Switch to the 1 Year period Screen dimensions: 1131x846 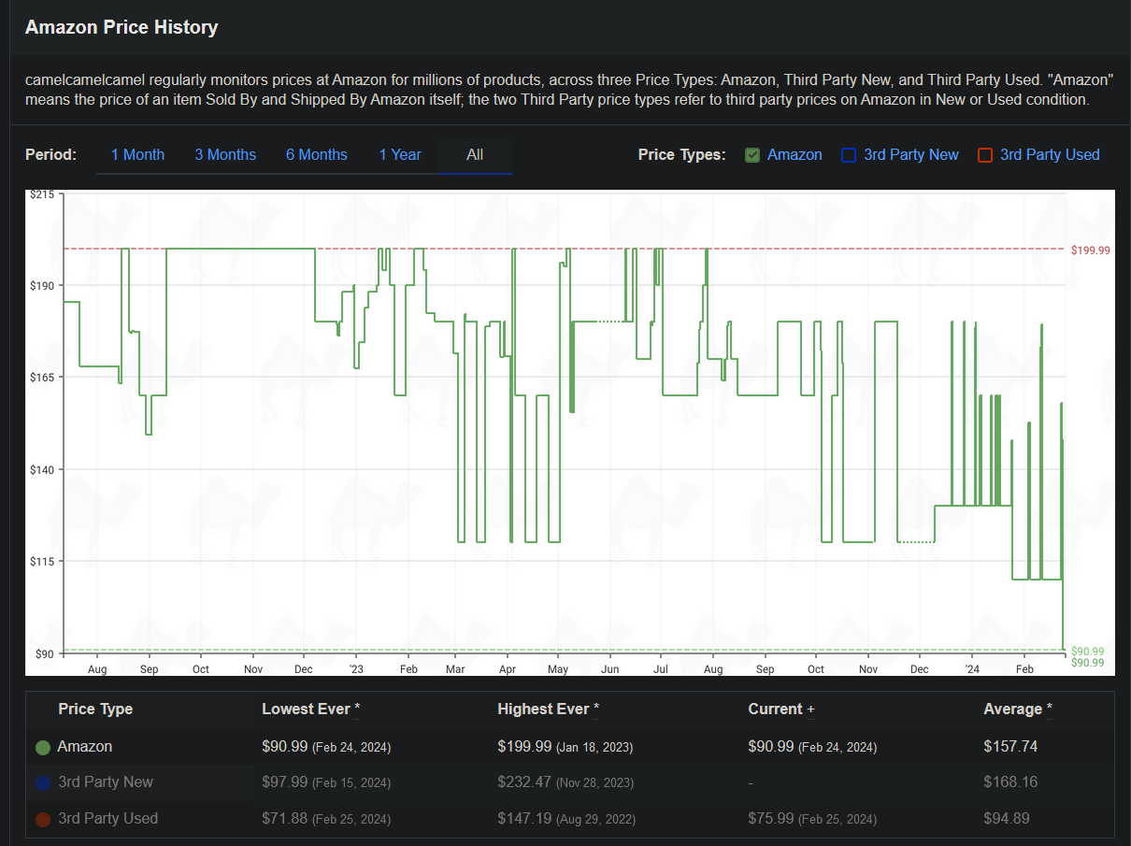click(400, 155)
